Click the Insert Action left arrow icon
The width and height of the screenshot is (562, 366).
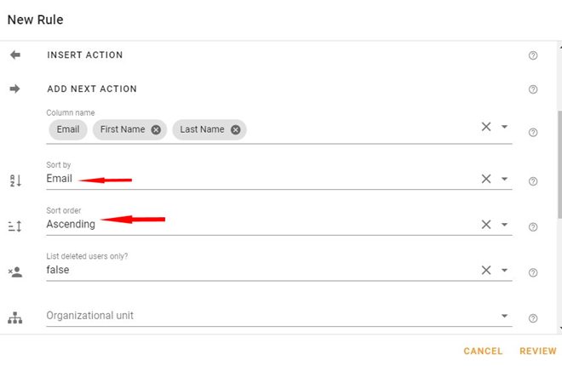15,54
